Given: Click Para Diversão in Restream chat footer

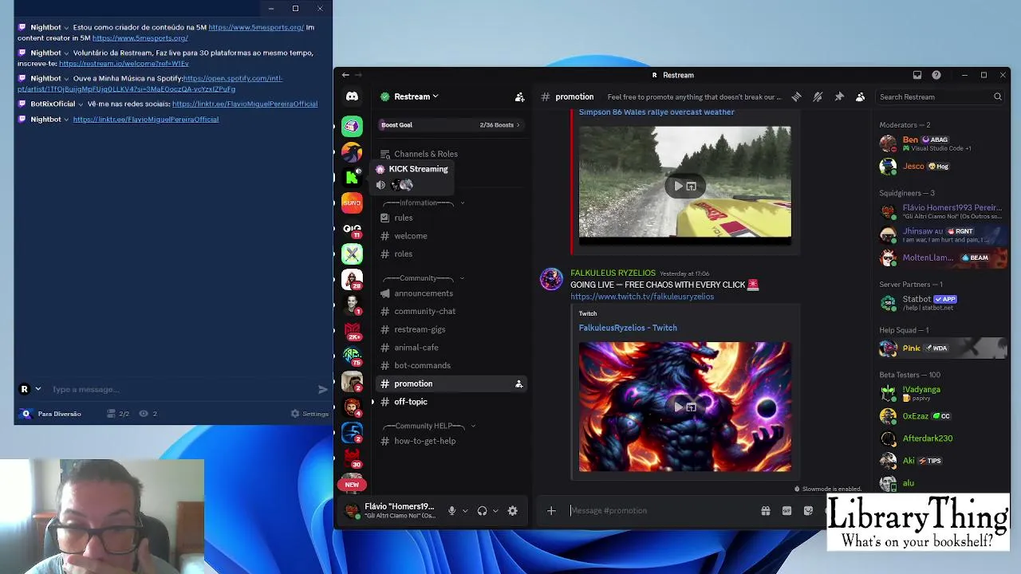Looking at the screenshot, I should click(59, 414).
